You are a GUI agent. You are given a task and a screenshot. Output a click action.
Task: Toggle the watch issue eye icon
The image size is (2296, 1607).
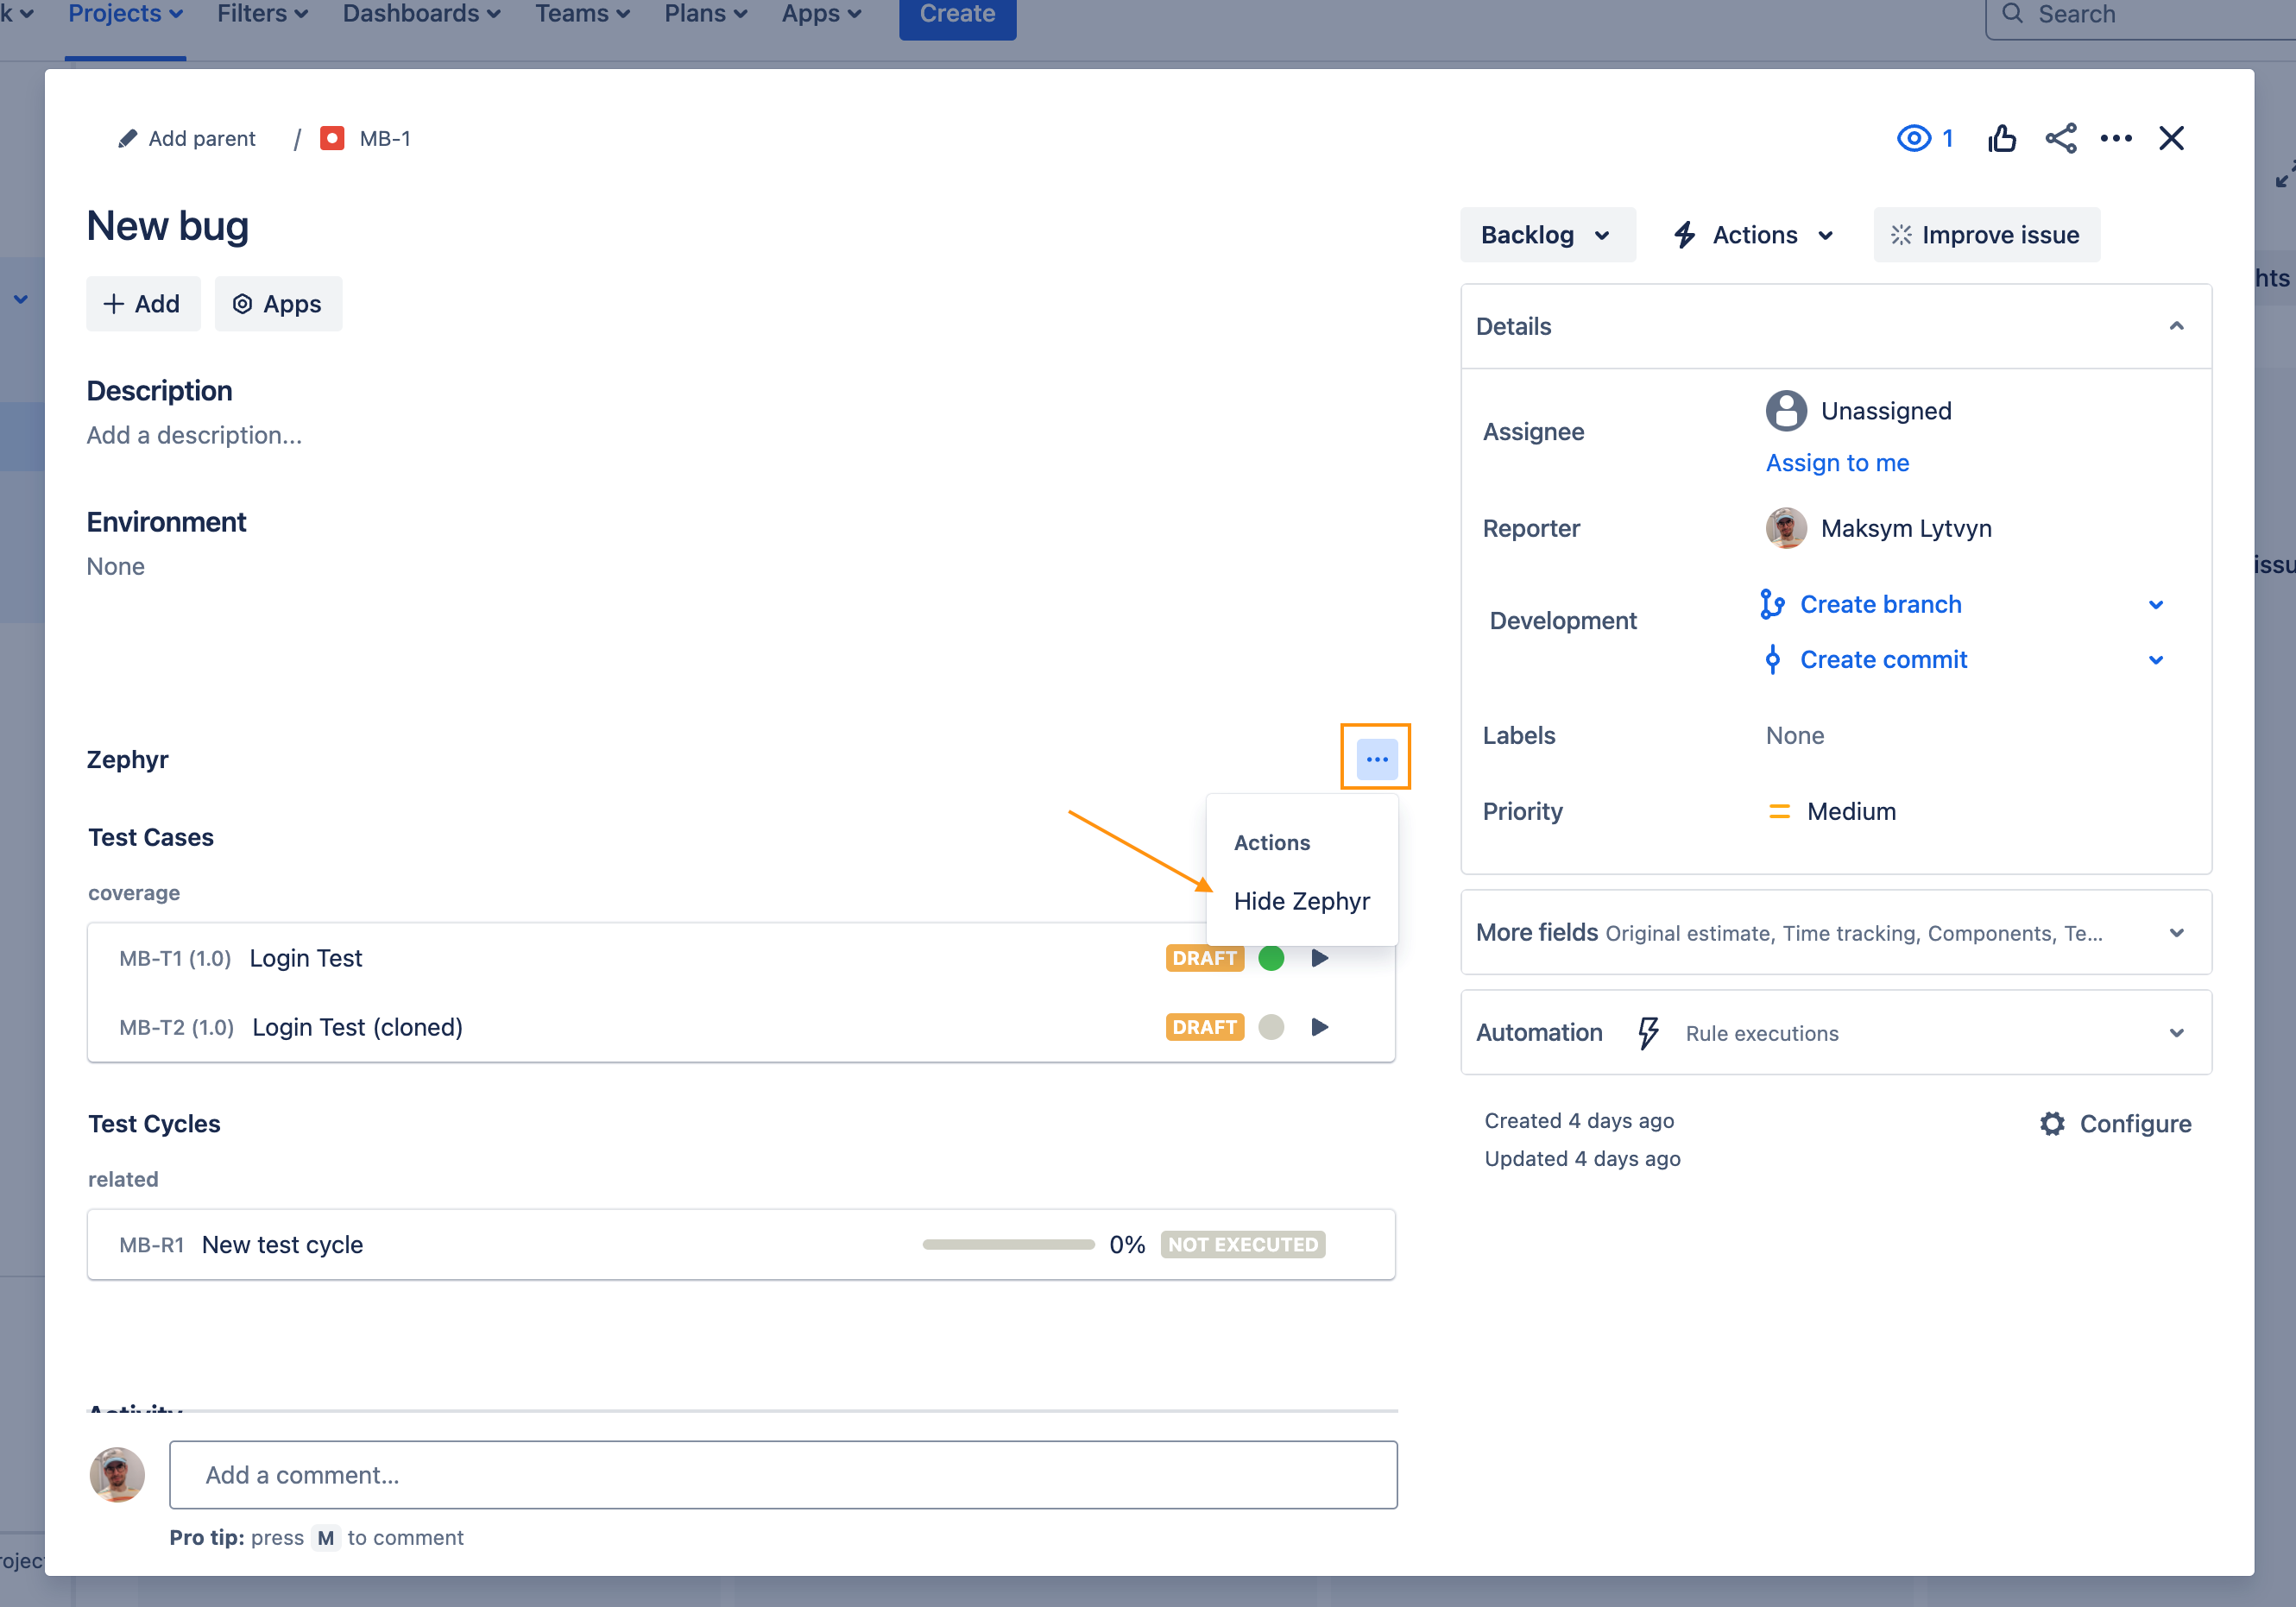1913,138
